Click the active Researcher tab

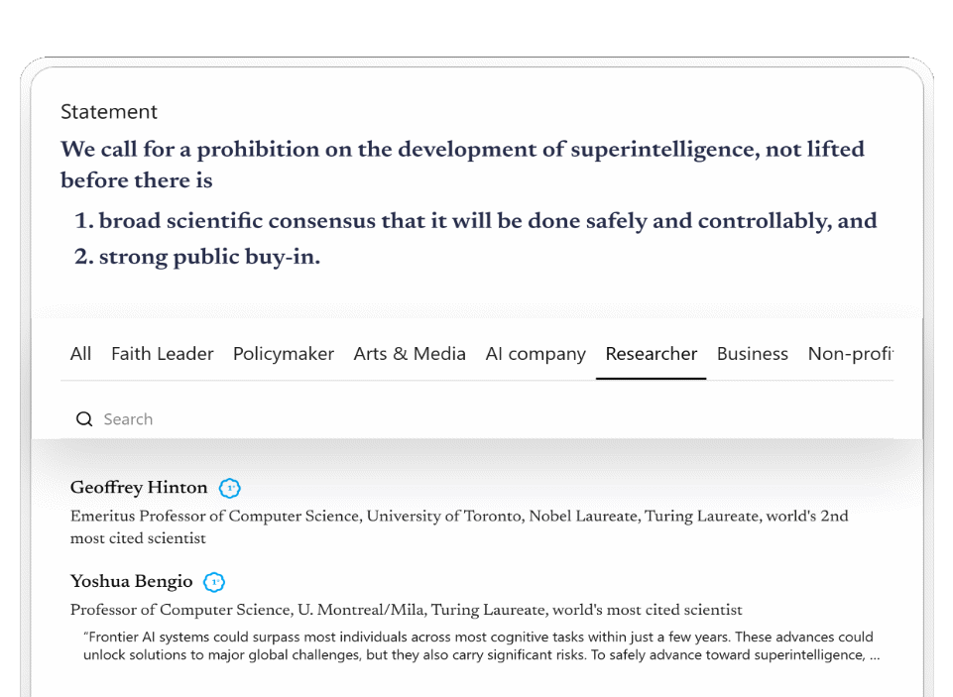point(651,354)
